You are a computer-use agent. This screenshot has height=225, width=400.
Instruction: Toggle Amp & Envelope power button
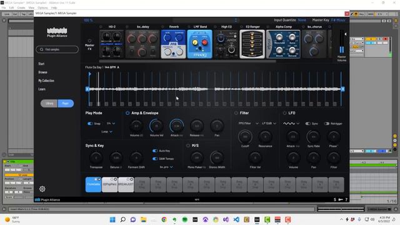[x=127, y=112]
